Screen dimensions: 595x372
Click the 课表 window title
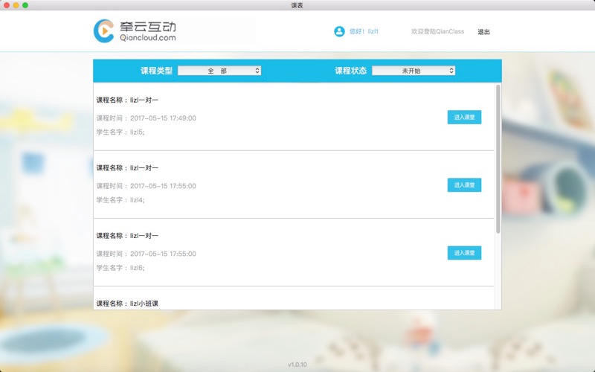tap(297, 5)
